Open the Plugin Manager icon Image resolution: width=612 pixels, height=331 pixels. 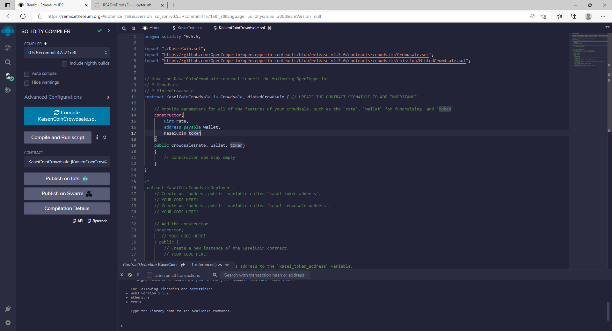pyautogui.click(x=8, y=309)
